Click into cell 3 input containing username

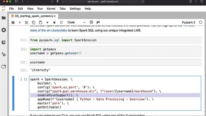115,62
